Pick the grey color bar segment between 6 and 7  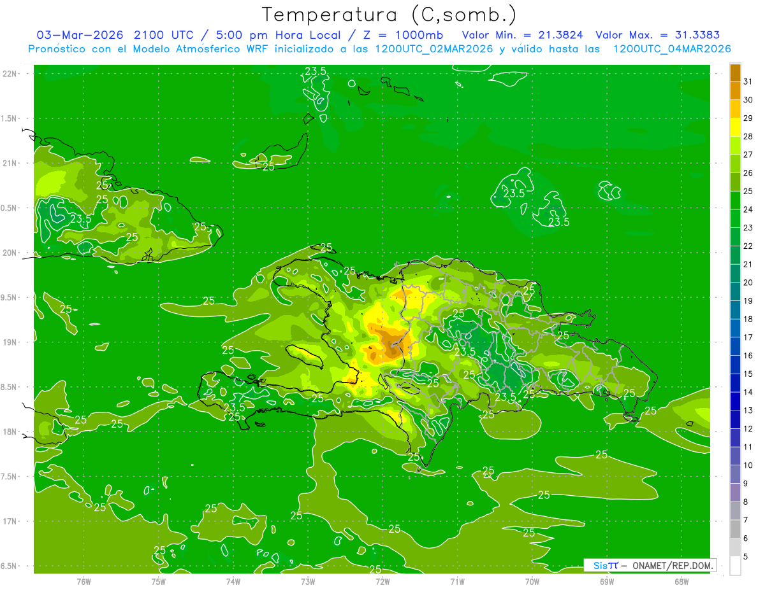pyautogui.click(x=735, y=530)
